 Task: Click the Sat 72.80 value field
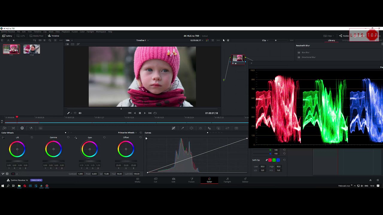pyautogui.click(x=106, y=174)
